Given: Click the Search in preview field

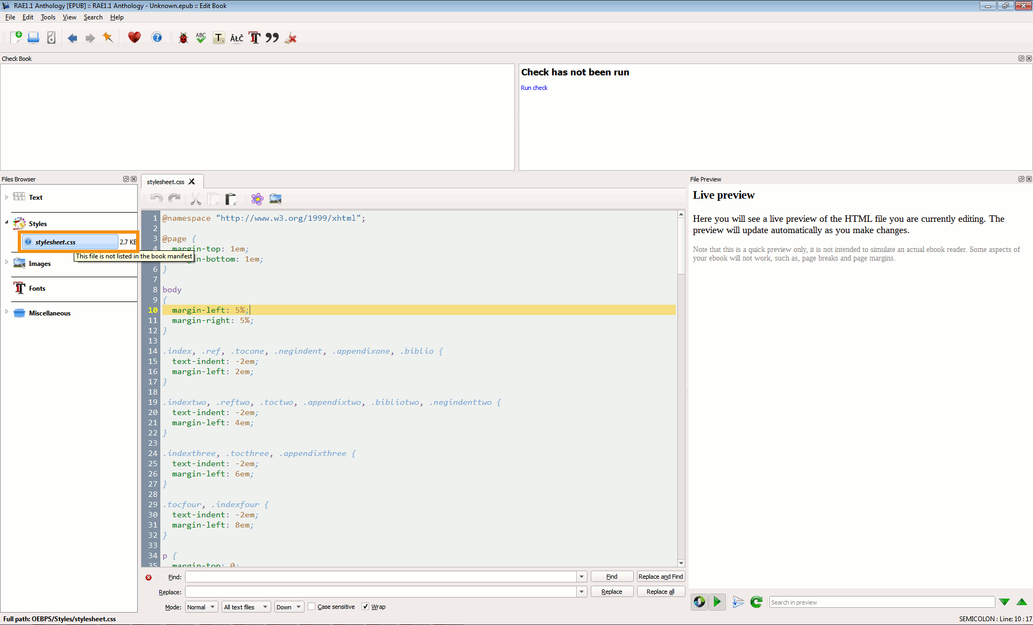Looking at the screenshot, I should [881, 602].
